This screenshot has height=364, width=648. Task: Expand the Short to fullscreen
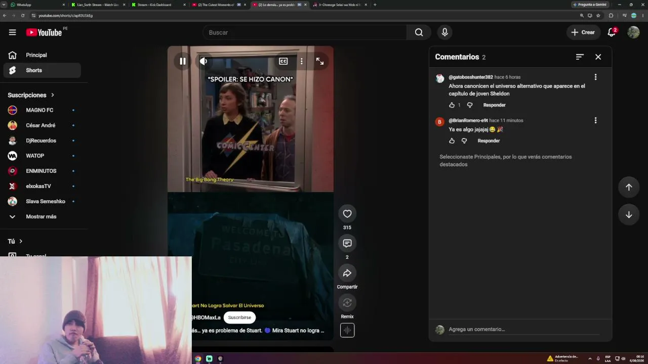(320, 61)
